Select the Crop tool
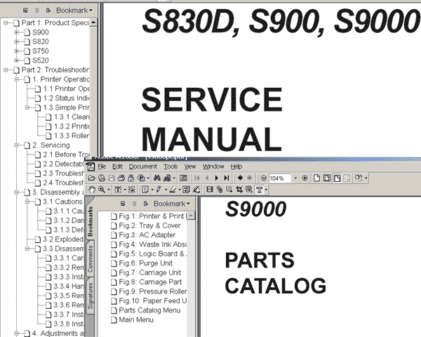Image resolution: width=421 pixels, height=337 pixels. click(239, 190)
